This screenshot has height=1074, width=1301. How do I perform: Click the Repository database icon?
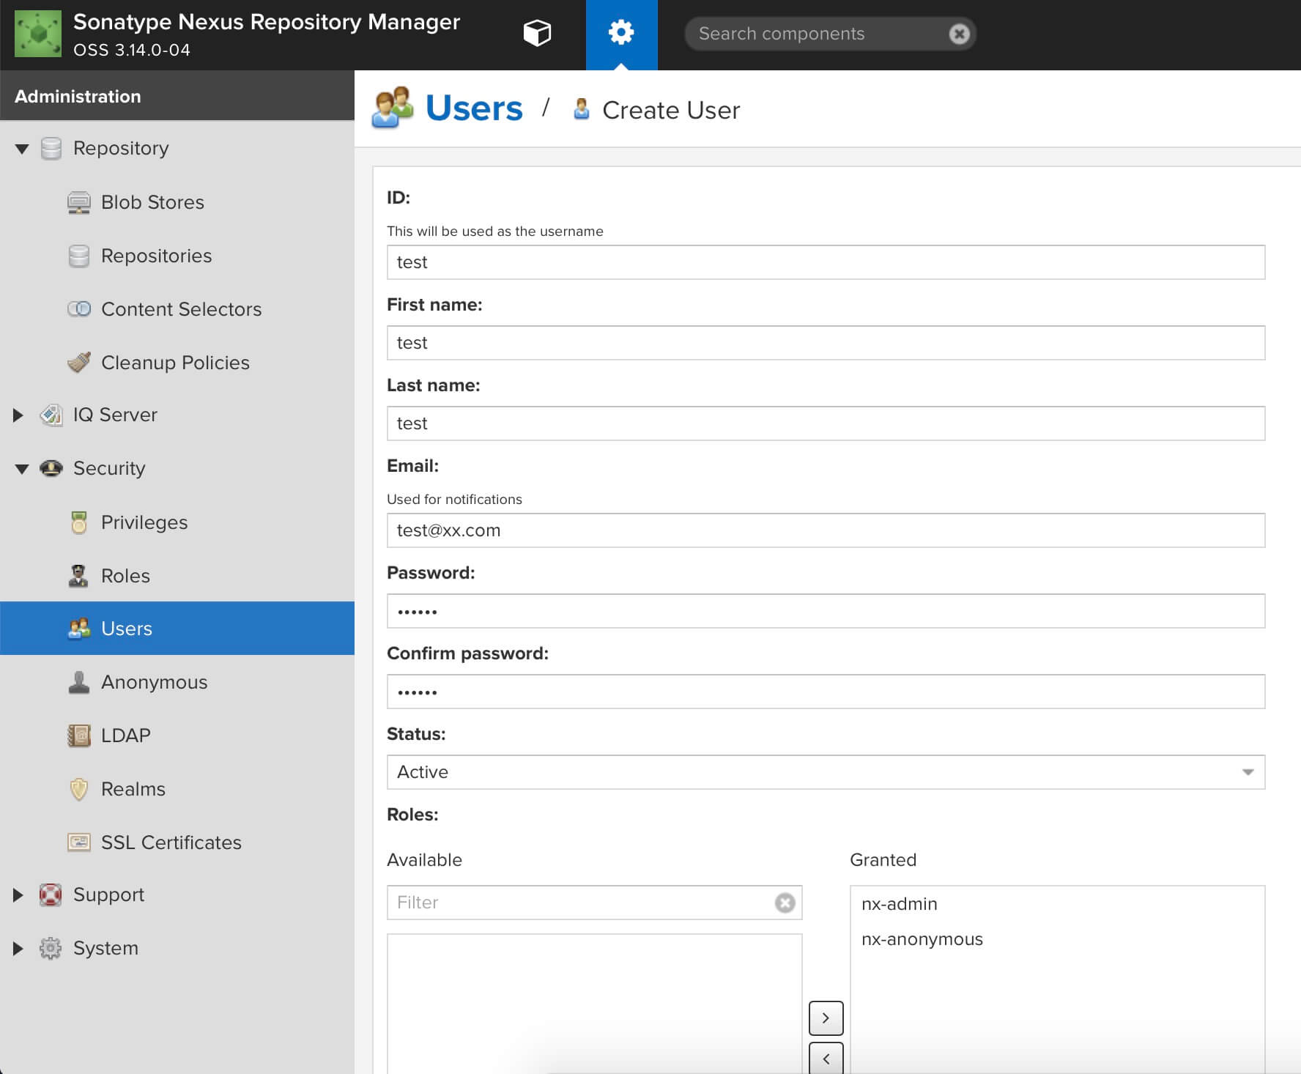[x=51, y=148]
